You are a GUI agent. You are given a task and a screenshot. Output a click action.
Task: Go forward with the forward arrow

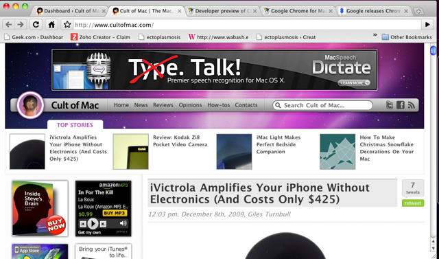[21, 25]
